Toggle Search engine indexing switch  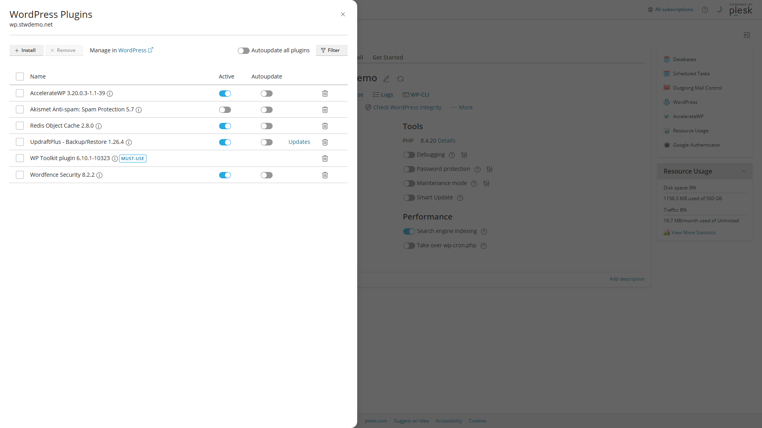pyautogui.click(x=409, y=231)
